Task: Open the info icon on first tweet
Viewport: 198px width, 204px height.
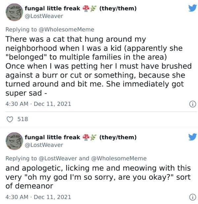Action: [191, 104]
